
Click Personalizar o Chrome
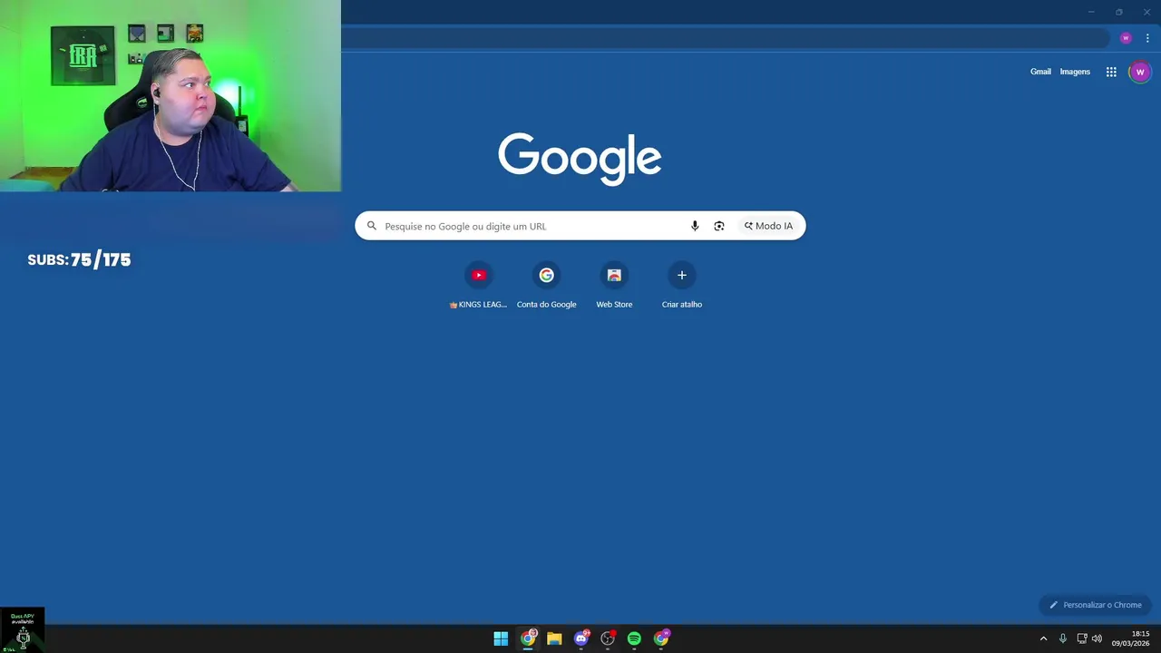1095,605
